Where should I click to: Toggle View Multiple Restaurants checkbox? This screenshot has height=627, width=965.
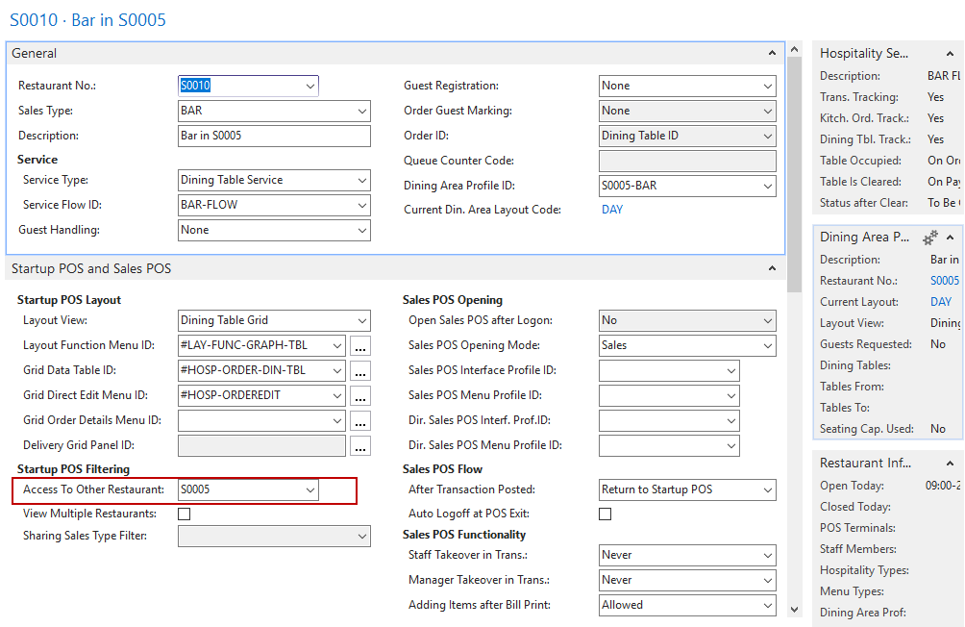point(185,514)
